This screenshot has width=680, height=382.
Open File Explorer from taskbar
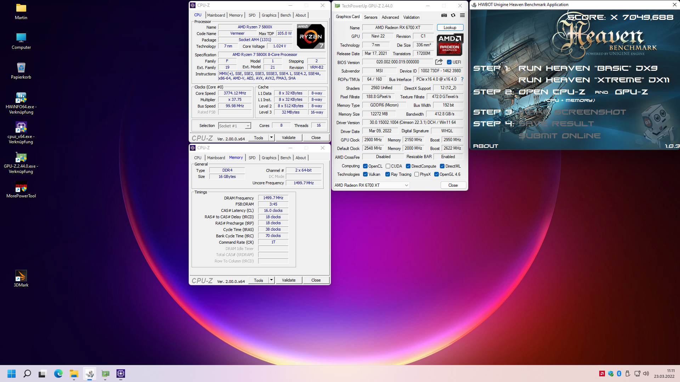pos(74,374)
